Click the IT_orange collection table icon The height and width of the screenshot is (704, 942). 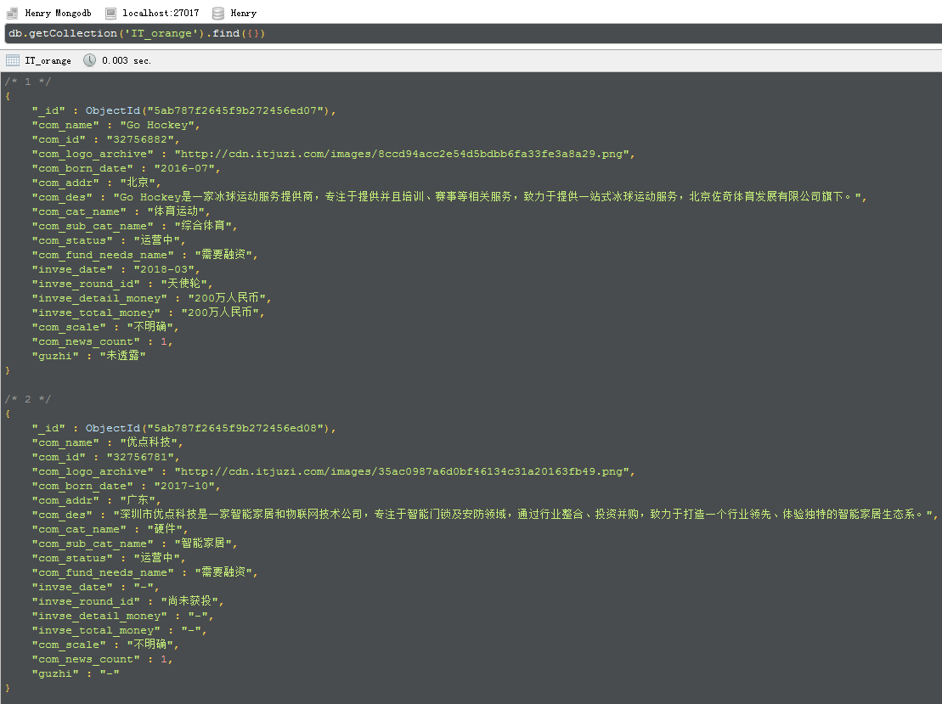click(x=13, y=60)
